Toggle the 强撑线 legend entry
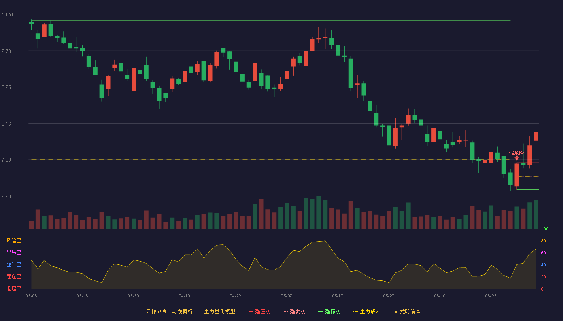563x321 pixels. [329, 311]
